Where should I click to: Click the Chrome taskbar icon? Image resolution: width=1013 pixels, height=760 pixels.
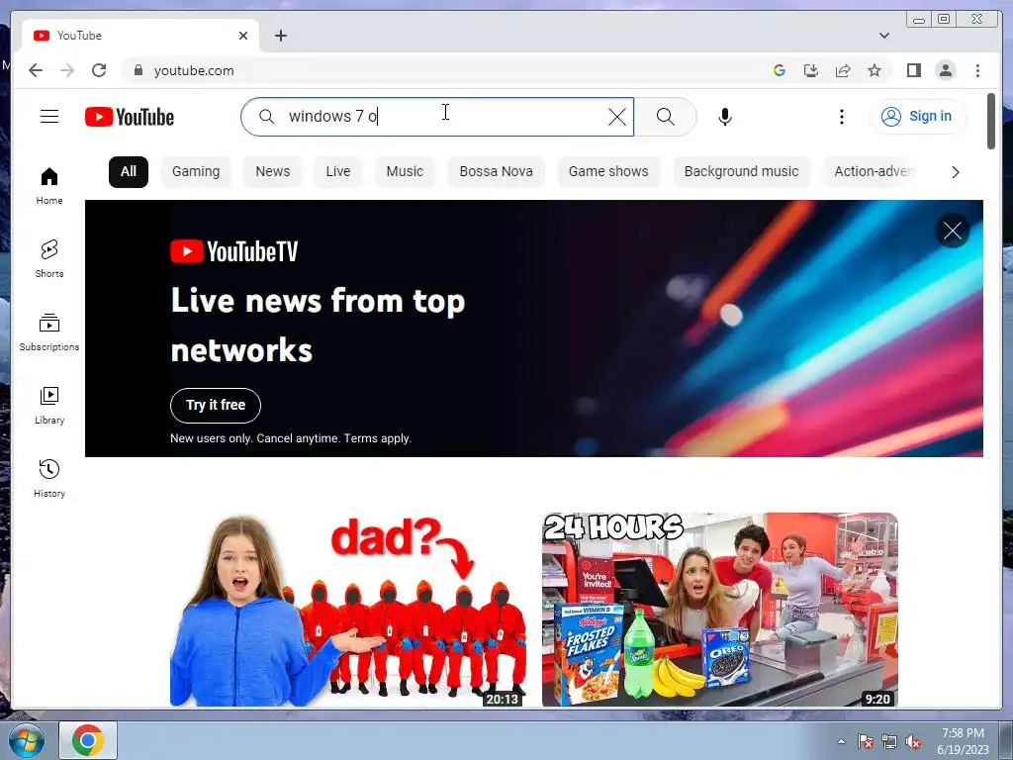pos(88,740)
